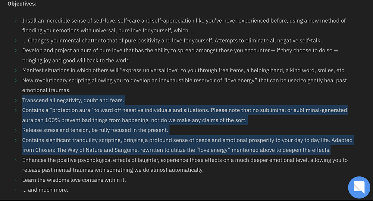This screenshot has height=201, width=373.
Task: Click the chevron beside 'Release stress and tension'
Action: tap(16, 130)
